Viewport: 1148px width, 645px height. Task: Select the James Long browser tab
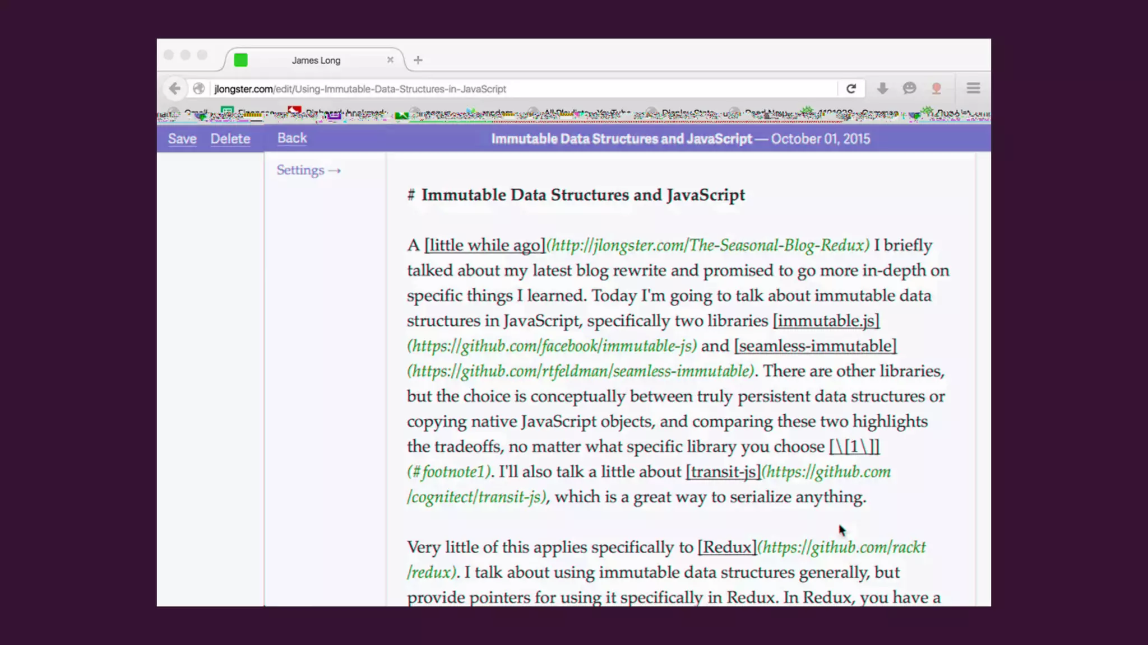(x=316, y=60)
